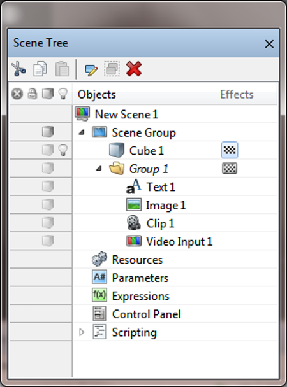
Task: Collapse the Group 1 folder
Action: pyautogui.click(x=99, y=169)
